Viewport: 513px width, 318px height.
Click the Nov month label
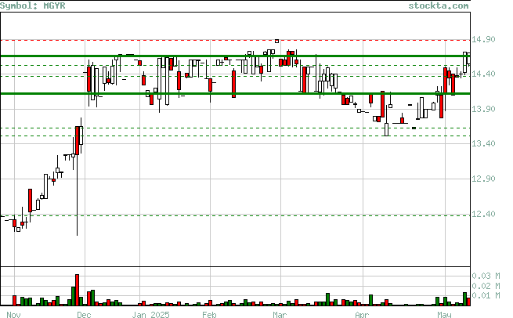[x=14, y=314]
